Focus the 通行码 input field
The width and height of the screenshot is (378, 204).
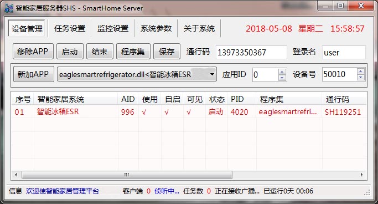[251, 52]
